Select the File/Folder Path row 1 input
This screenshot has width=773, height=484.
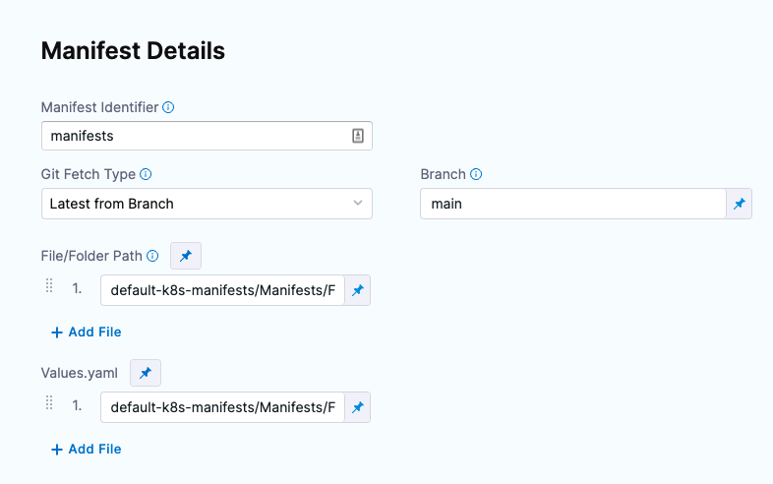[222, 291]
